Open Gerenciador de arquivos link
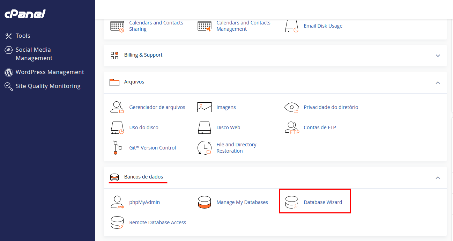The height and width of the screenshot is (241, 453). click(x=157, y=107)
